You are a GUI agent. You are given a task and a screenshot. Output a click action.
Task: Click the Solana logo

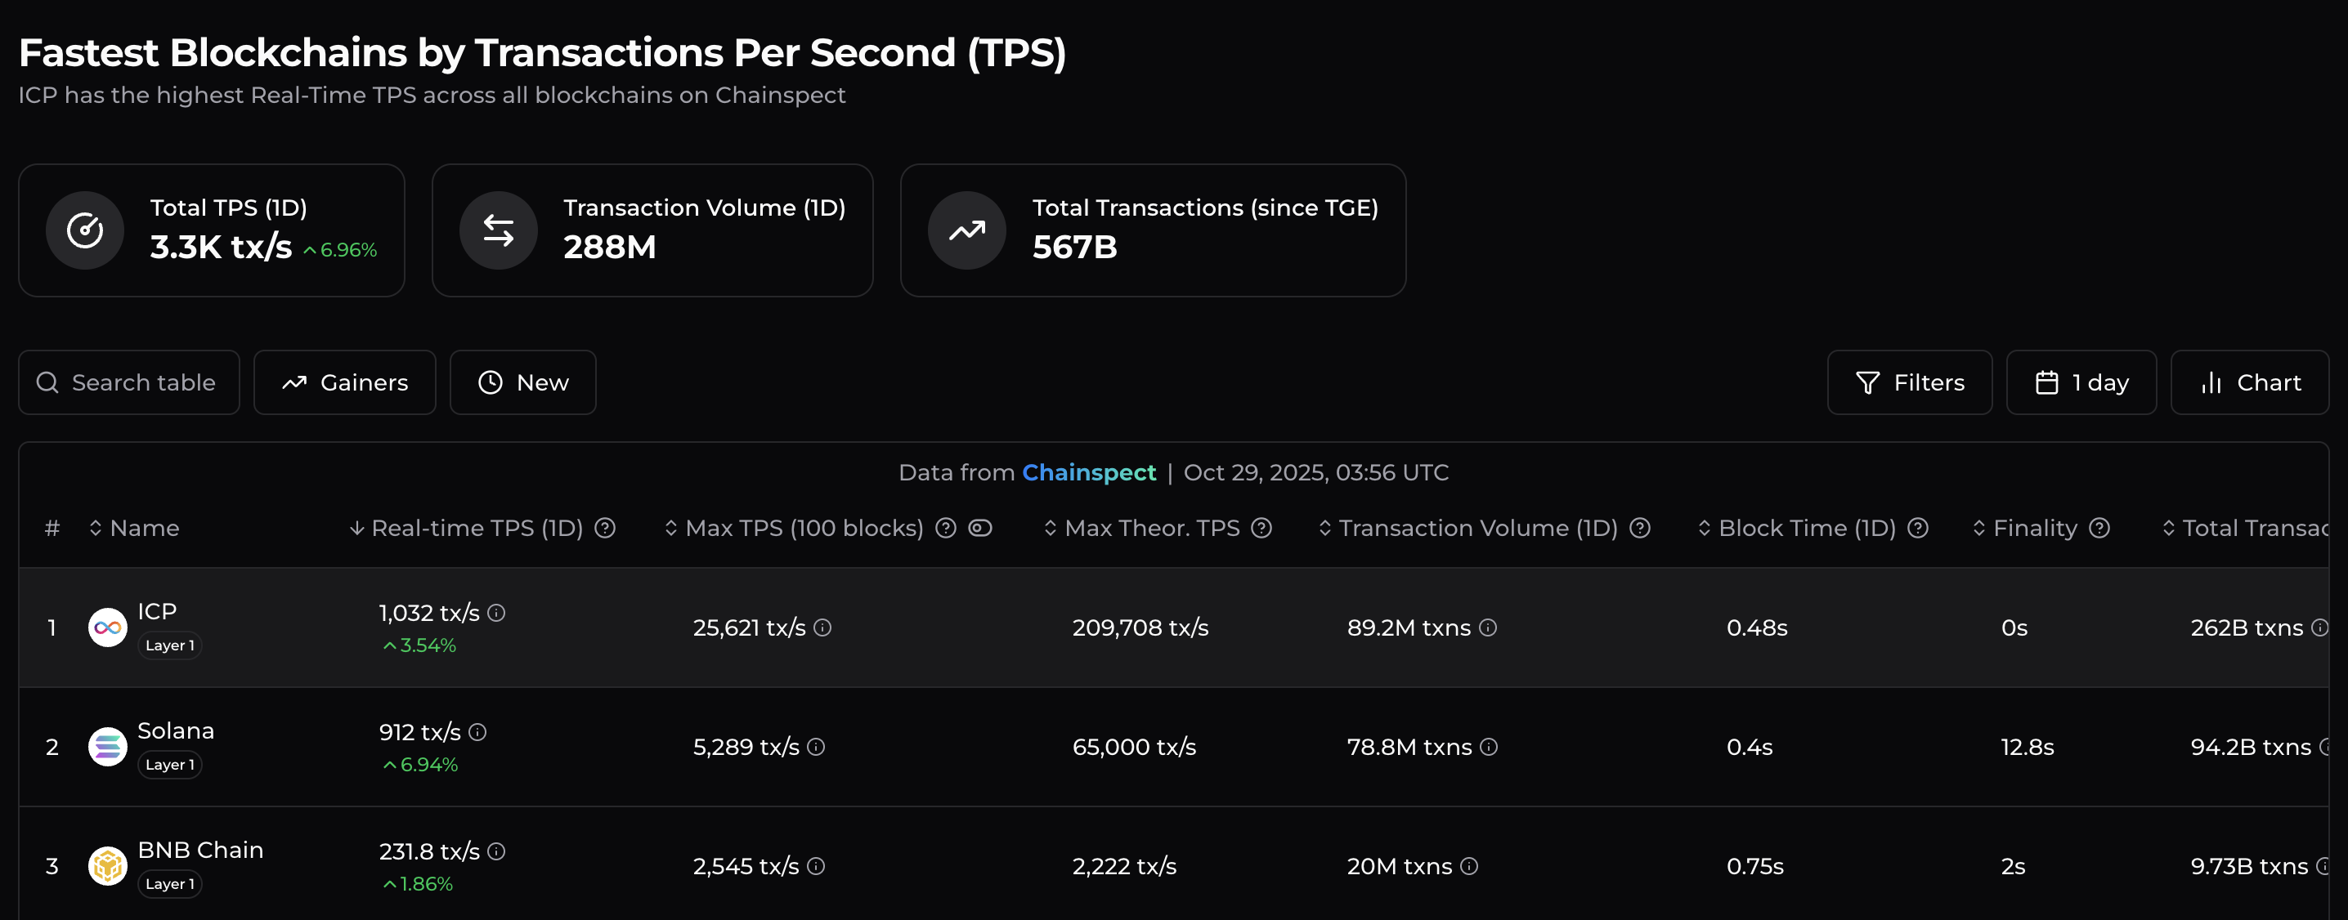coord(106,747)
